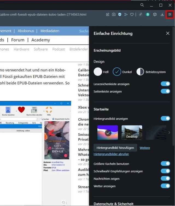Viewport: 175px width, 206px height.
Task: Toggle Wetter anzeigen switch
Action: (x=165, y=186)
